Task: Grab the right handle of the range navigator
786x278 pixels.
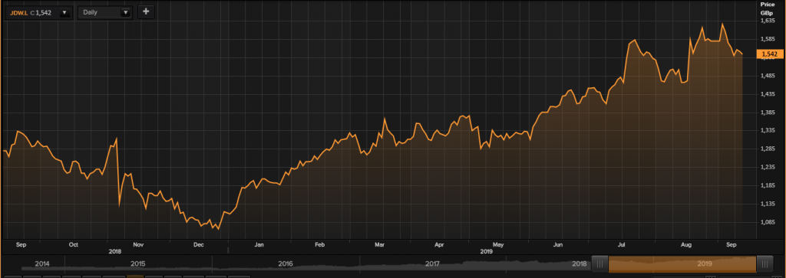Action: (764, 264)
